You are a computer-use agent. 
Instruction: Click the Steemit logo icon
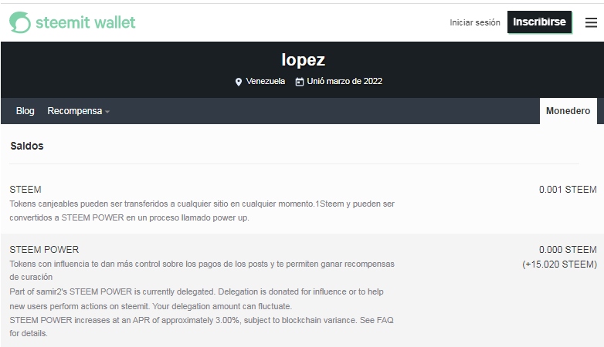point(20,22)
